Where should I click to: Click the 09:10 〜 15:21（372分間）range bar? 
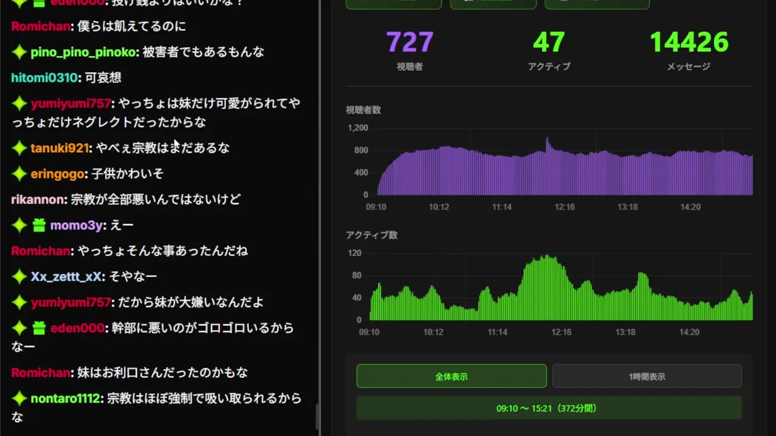pyautogui.click(x=549, y=408)
